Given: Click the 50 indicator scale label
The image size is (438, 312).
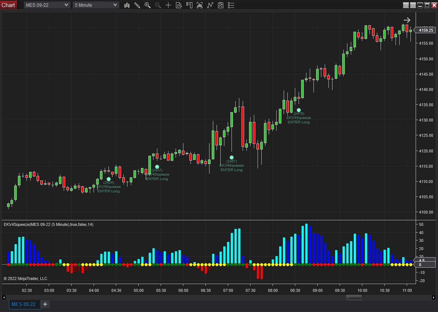Looking at the screenshot, I should [x=421, y=224].
